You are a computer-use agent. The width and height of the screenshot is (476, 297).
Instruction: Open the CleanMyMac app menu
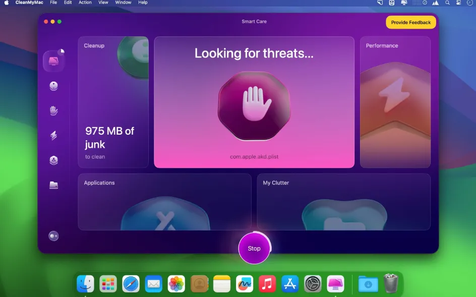pos(29,3)
